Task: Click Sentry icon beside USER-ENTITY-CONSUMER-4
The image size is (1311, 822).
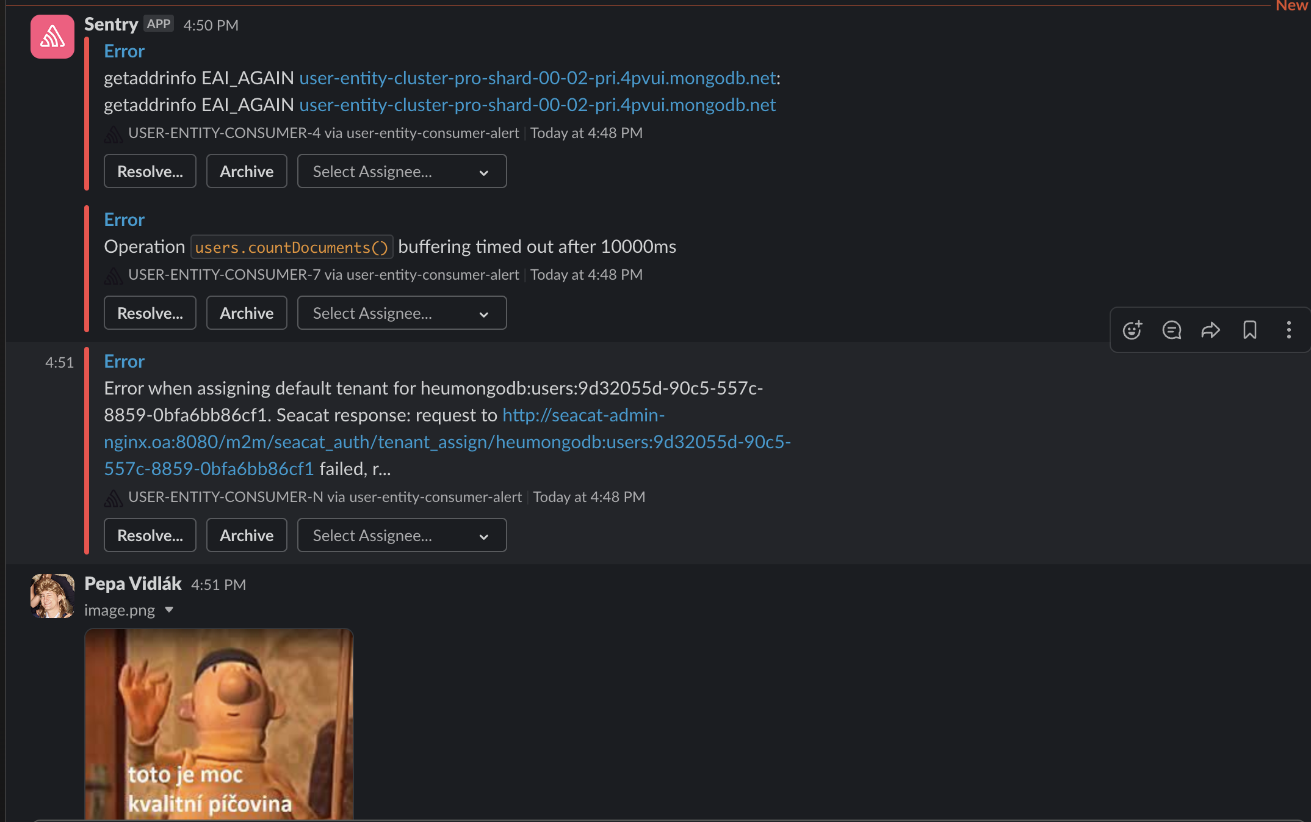Action: coord(114,134)
